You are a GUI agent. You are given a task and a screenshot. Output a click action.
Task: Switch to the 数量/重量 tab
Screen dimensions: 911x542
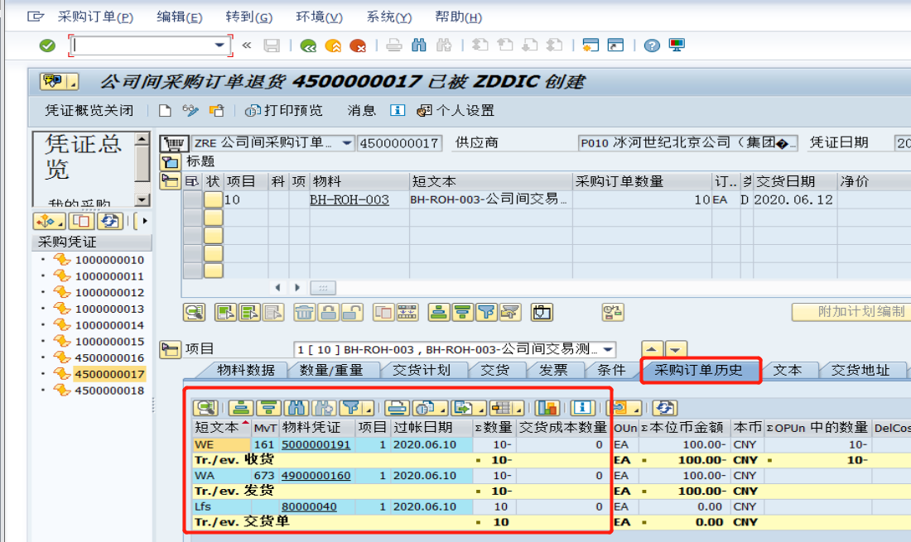click(331, 370)
